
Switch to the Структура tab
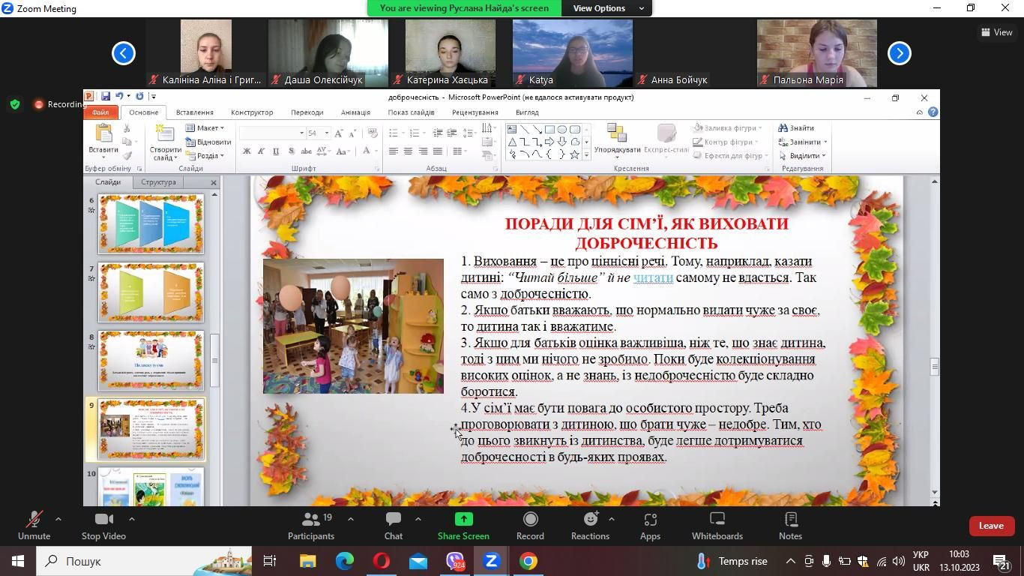pos(158,182)
